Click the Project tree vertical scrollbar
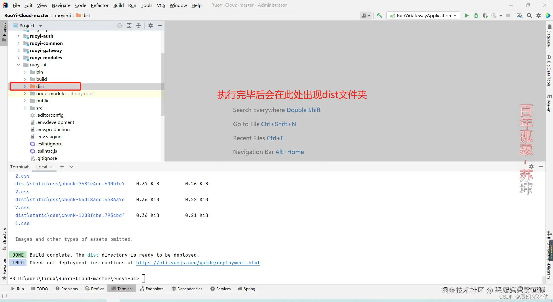553x302 pixels. [162, 85]
